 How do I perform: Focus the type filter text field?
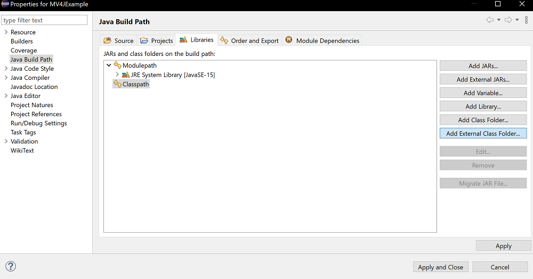[44, 20]
